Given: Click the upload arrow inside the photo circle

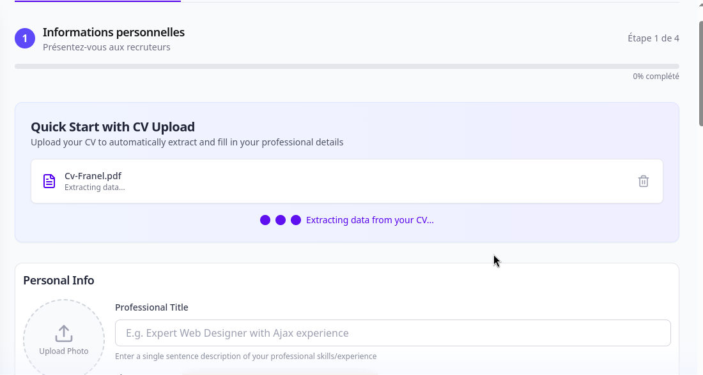Looking at the screenshot, I should (63, 332).
